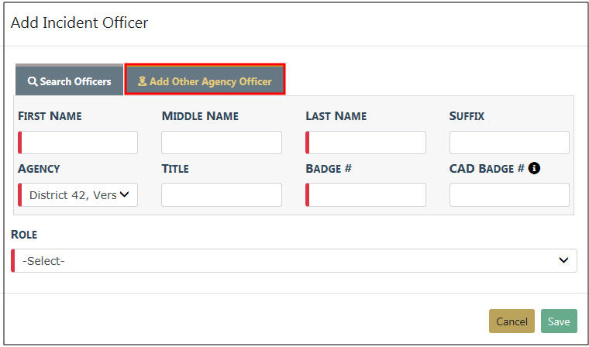Switch to the Search Officers tab
589x347 pixels.
(x=69, y=81)
